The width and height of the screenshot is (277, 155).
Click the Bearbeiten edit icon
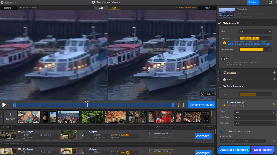pos(225,73)
